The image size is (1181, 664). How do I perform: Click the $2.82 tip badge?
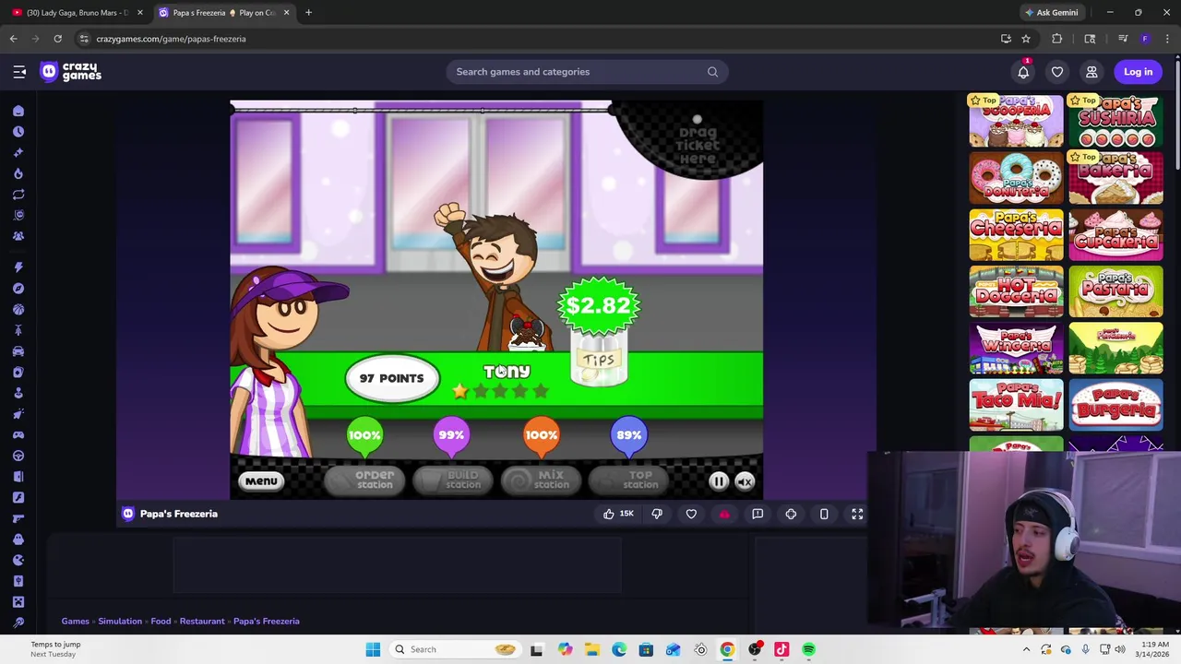[x=599, y=305]
